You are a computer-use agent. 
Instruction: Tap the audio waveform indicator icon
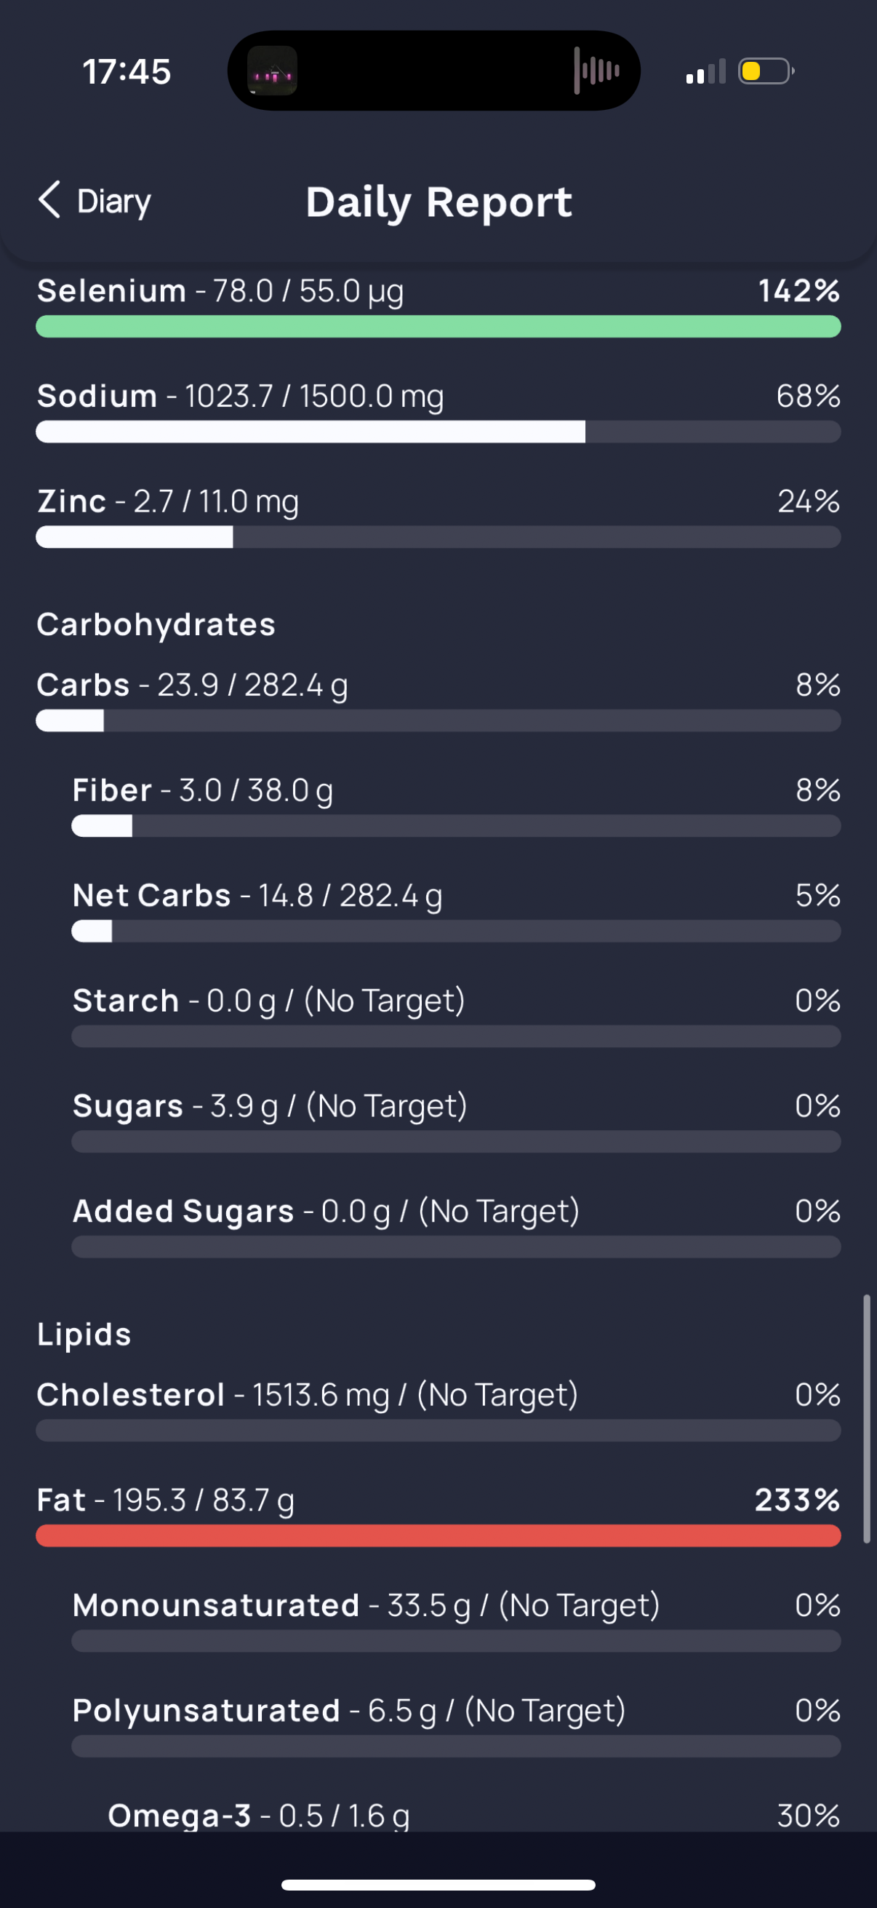[596, 71]
